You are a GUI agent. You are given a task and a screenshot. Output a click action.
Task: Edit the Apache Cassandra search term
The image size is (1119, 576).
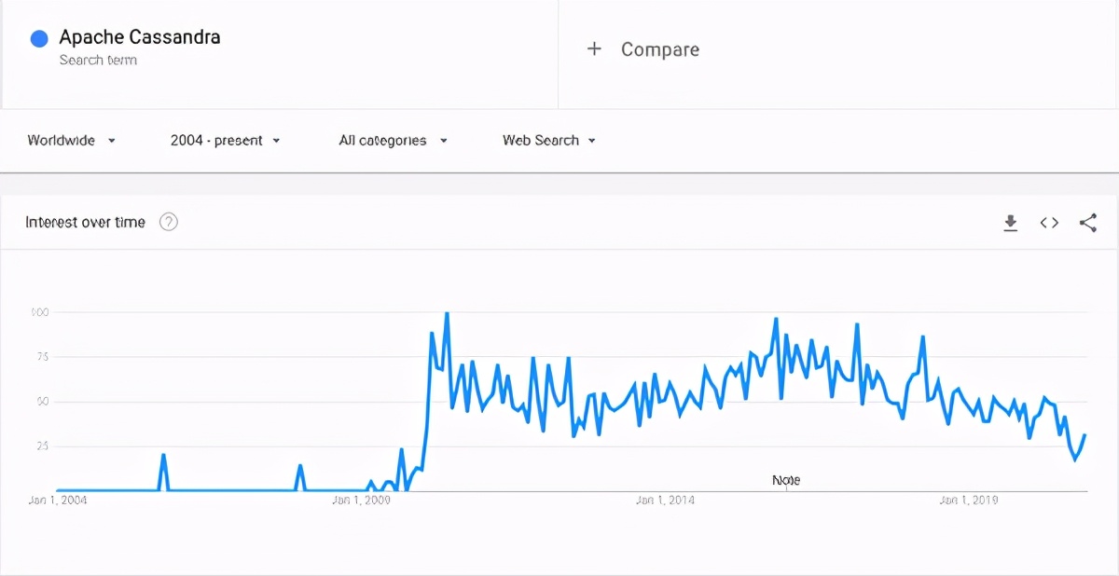tap(140, 37)
